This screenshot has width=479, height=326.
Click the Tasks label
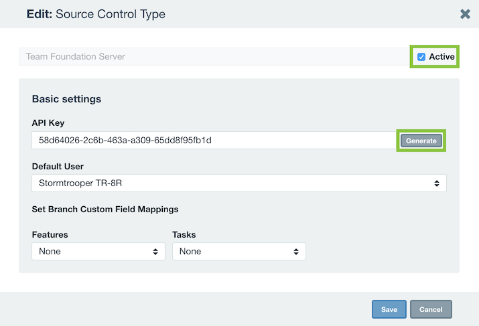click(x=184, y=235)
